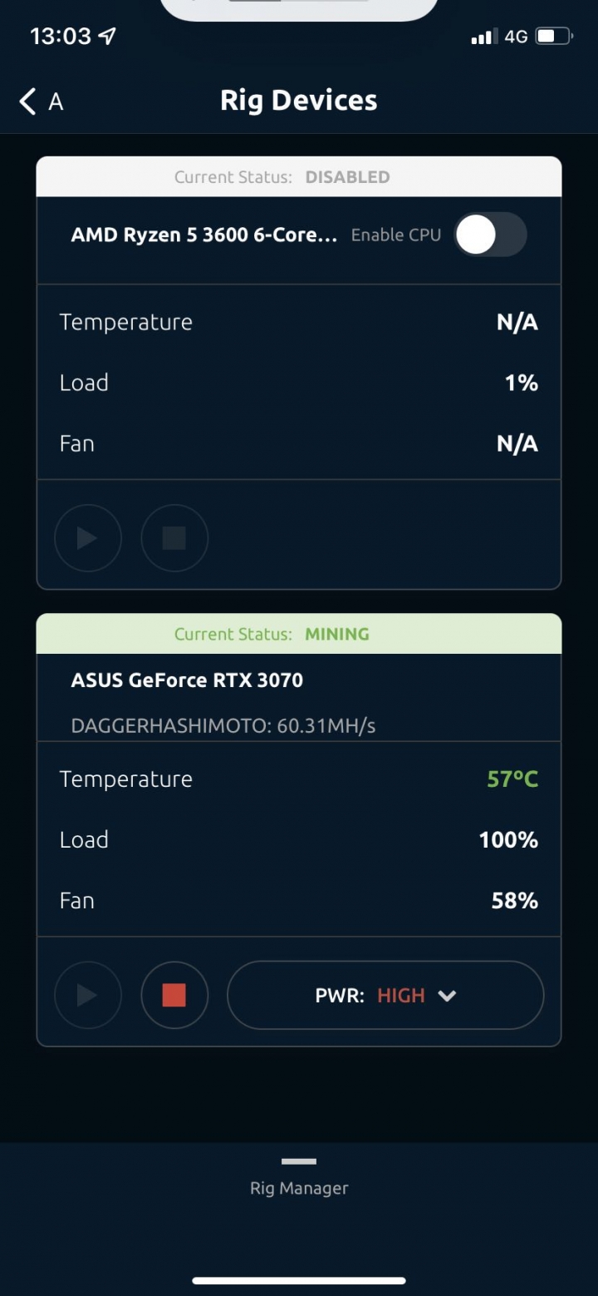
Task: Tap the AMD Ryzen 5 3600 device name
Action: (x=204, y=235)
